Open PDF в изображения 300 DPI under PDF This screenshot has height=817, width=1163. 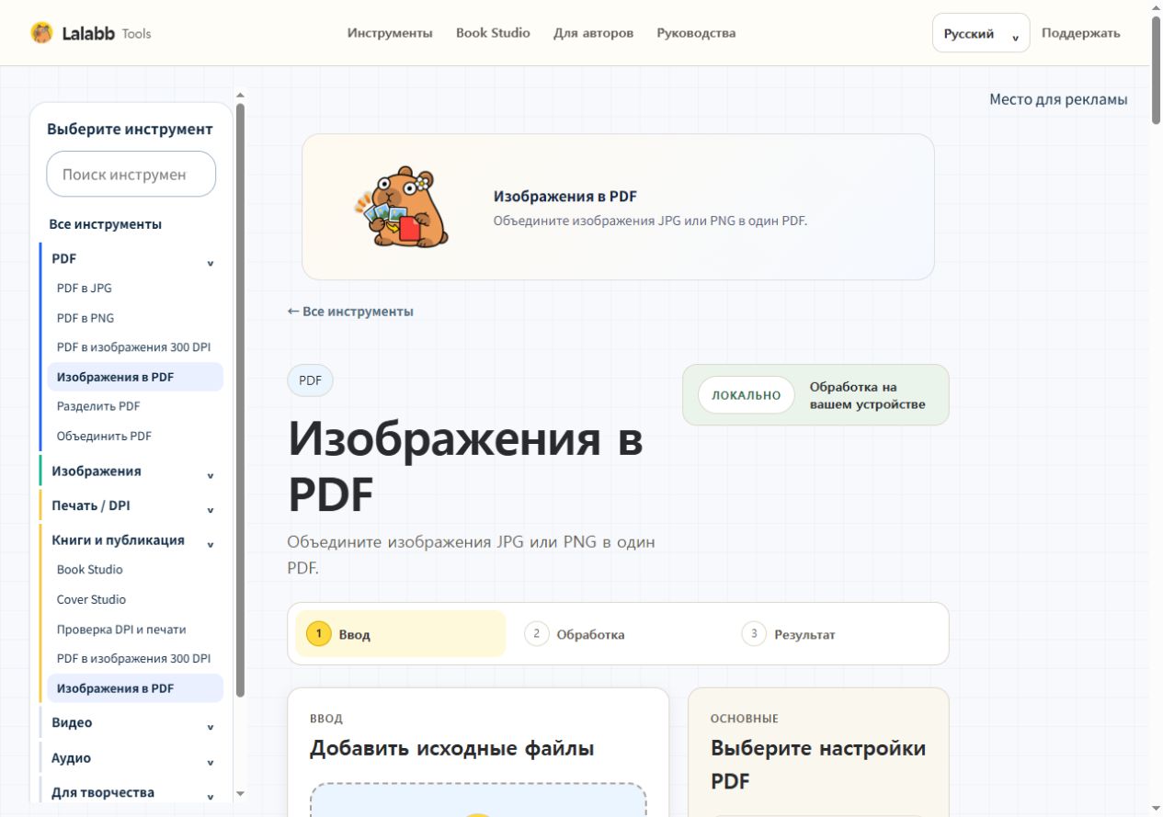tap(133, 347)
